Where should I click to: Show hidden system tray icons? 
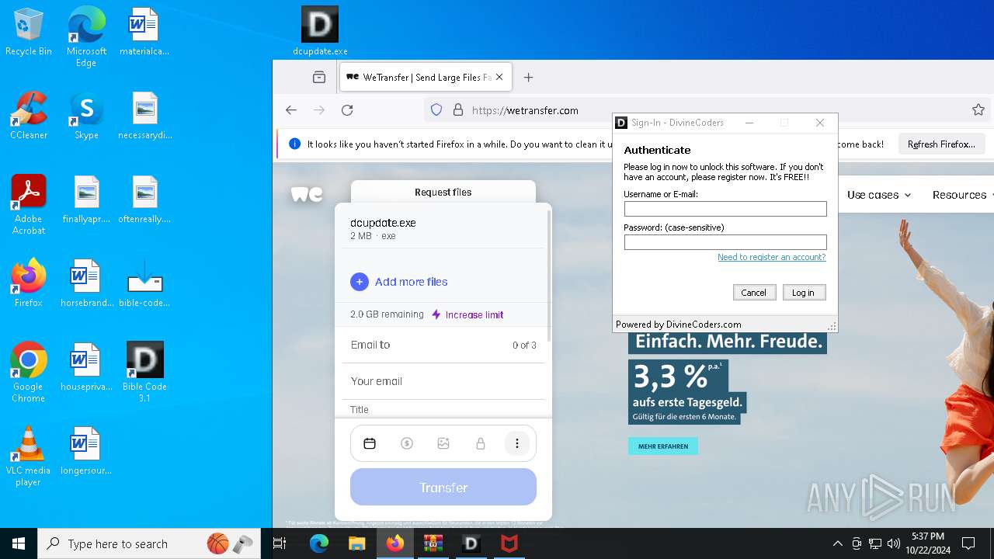click(838, 543)
